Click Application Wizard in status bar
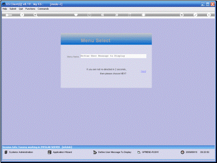 62,152
